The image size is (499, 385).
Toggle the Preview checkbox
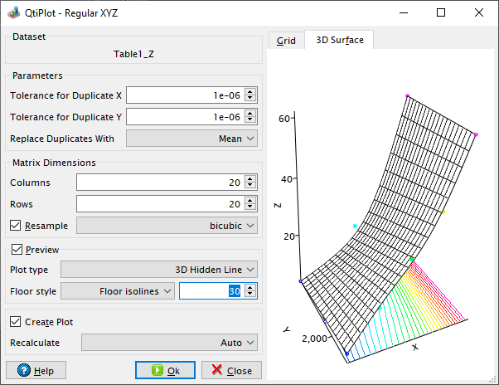coord(17,250)
